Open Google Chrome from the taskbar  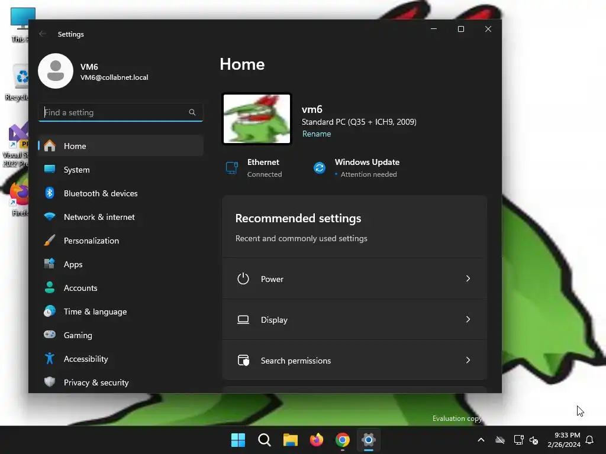[343, 440]
